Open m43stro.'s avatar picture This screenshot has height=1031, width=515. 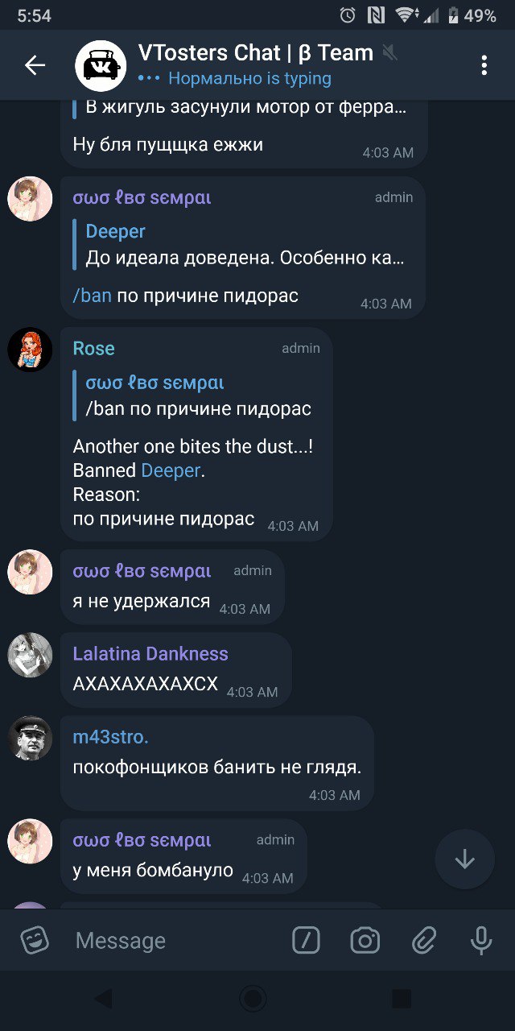(30, 739)
